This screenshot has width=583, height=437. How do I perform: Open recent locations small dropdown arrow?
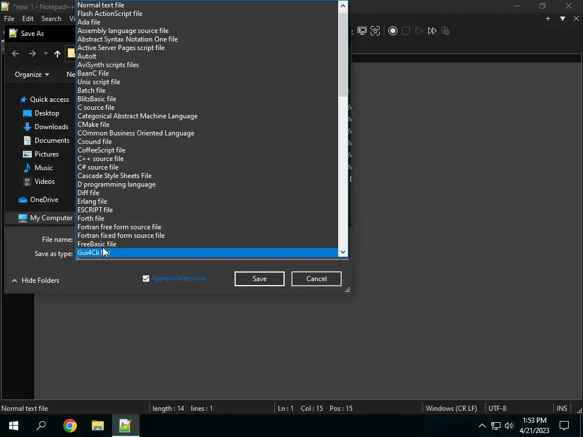tap(46, 53)
